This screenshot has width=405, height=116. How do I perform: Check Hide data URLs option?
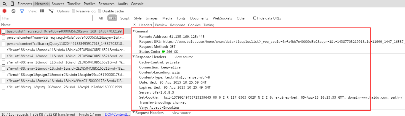click(x=255, y=18)
